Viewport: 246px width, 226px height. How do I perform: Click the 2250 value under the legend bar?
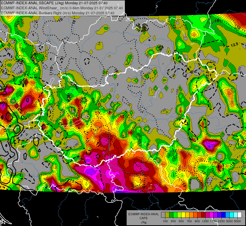(x=221, y=221)
